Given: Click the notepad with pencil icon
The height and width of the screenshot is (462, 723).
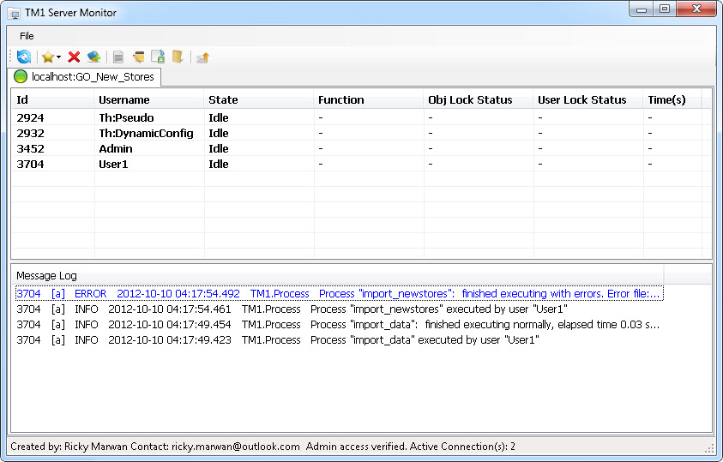Looking at the screenshot, I should click(x=138, y=57).
